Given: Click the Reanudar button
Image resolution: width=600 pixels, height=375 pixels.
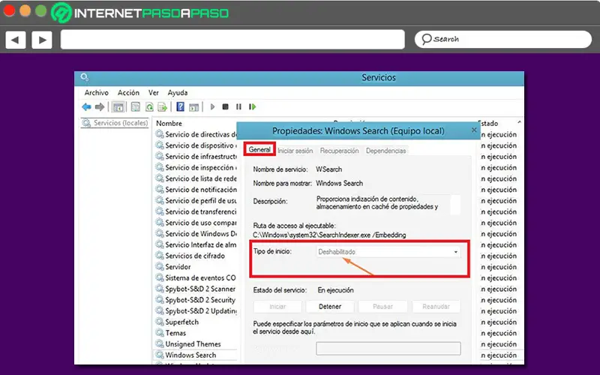Looking at the screenshot, I should [x=436, y=307].
